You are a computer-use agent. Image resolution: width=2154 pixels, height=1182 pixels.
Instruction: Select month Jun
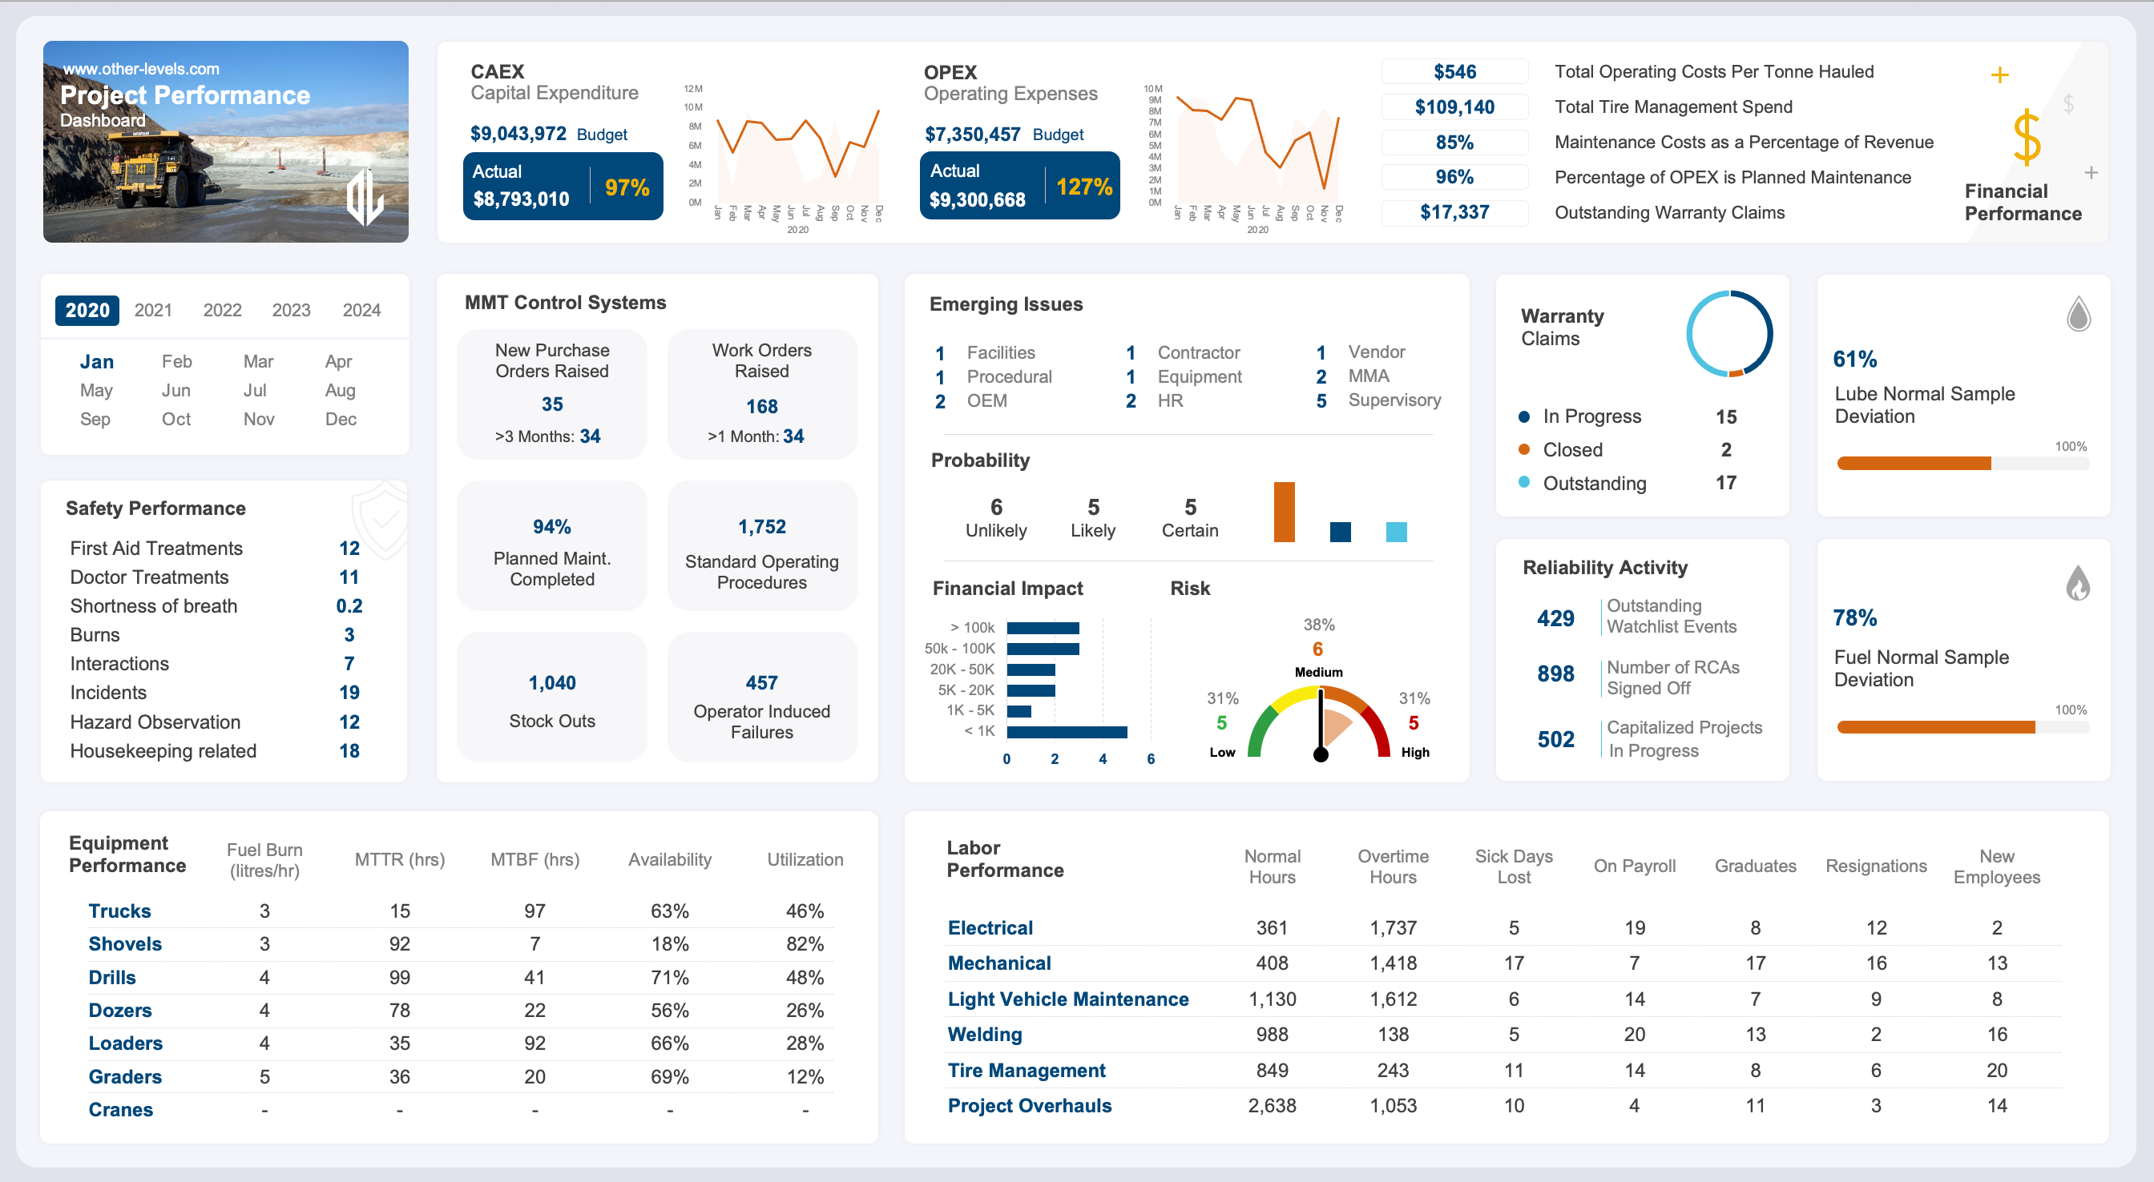coord(175,390)
